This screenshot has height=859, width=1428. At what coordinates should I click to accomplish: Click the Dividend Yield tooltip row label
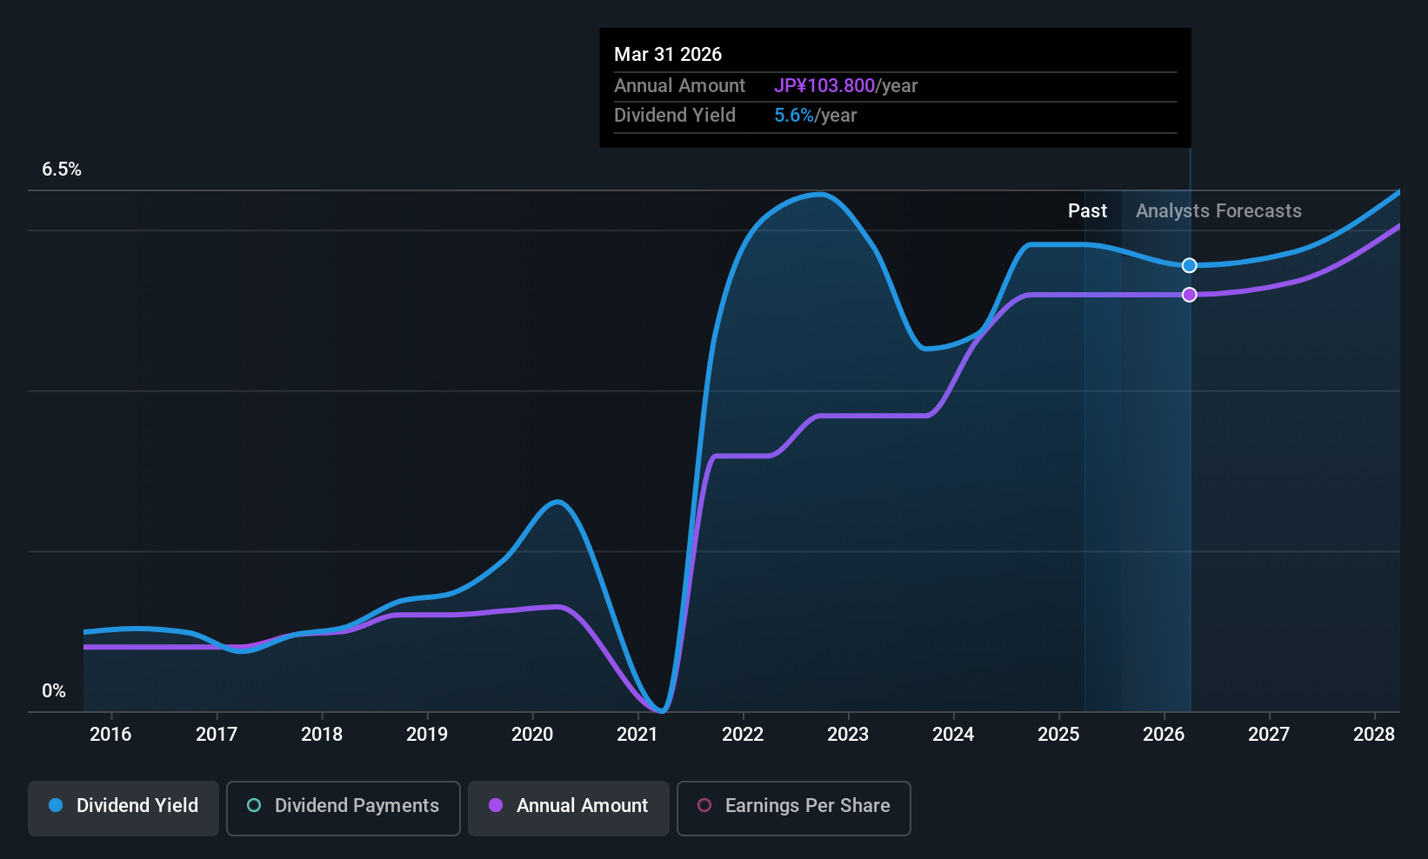[675, 116]
